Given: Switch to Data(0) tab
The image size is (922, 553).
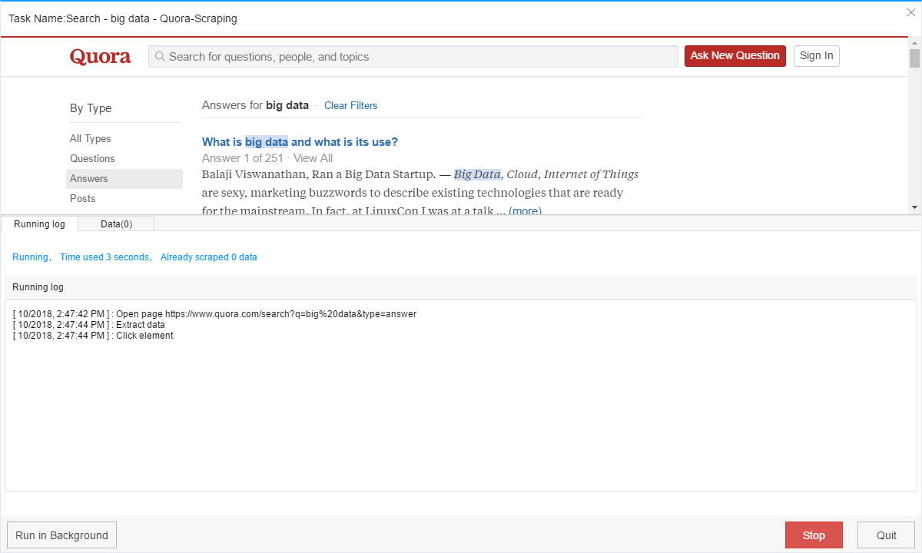Looking at the screenshot, I should 116,224.
